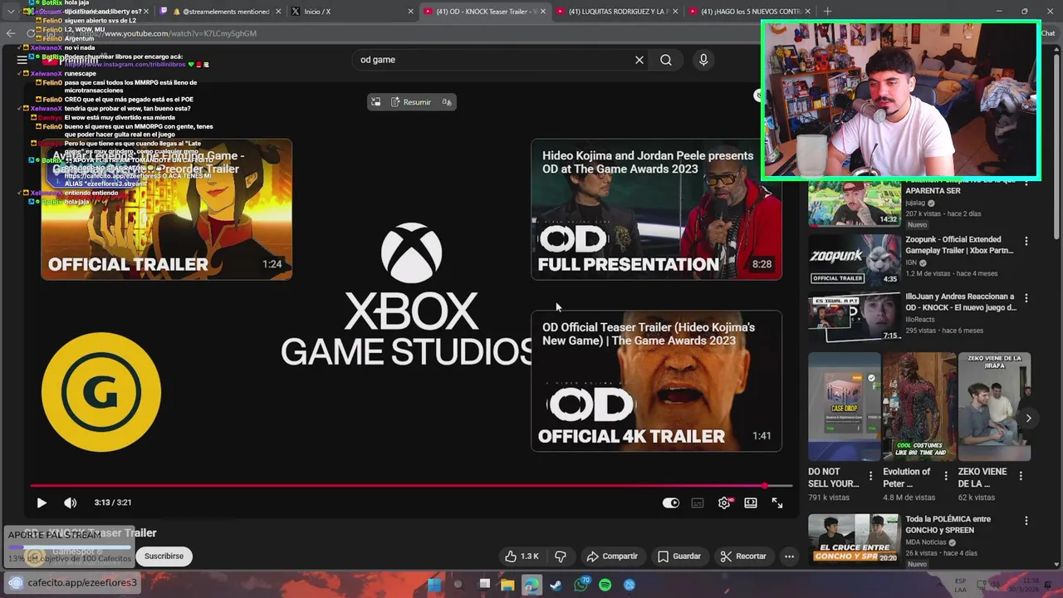Open the 'OFFICIAL TRAILER' end screen card
Viewport: 1063px width, 598px height.
tap(167, 209)
